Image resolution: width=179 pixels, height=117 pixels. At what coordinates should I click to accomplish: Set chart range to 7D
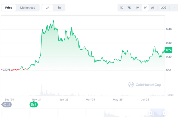pyautogui.click(x=129, y=8)
